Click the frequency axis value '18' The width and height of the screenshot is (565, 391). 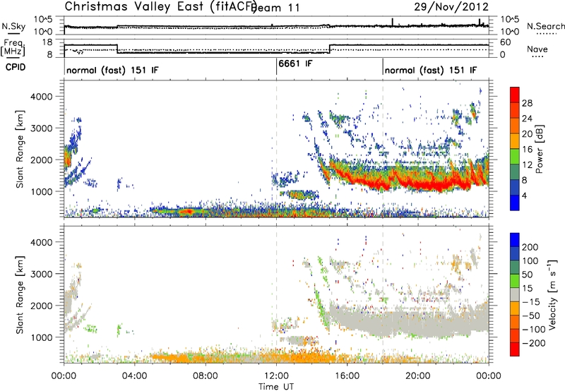click(47, 42)
